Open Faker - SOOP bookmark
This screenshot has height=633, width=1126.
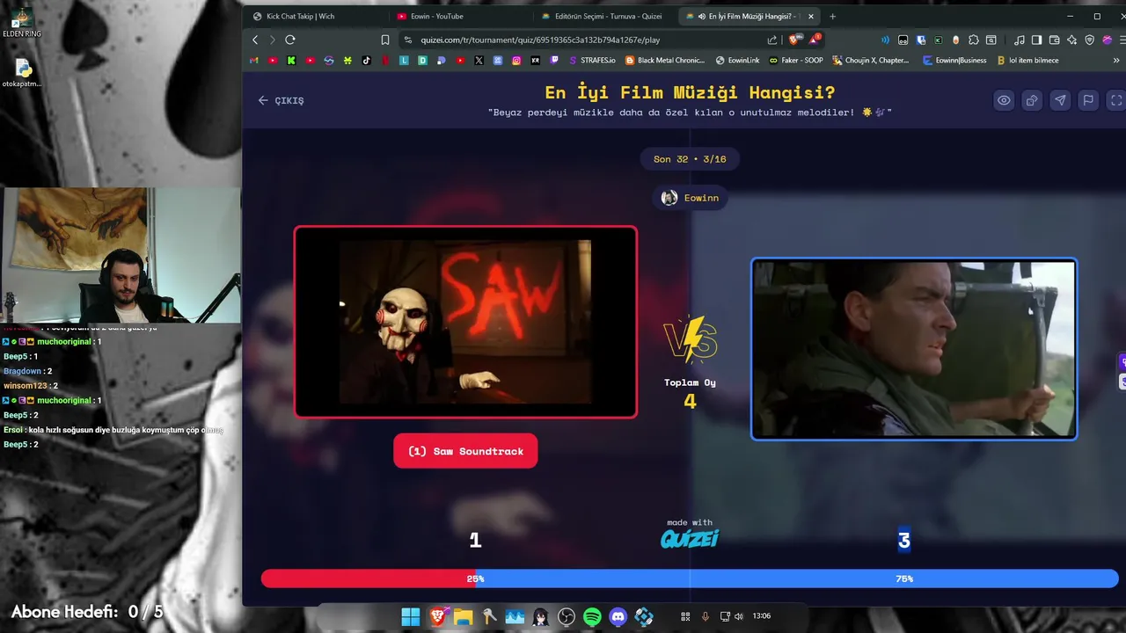[x=796, y=61]
